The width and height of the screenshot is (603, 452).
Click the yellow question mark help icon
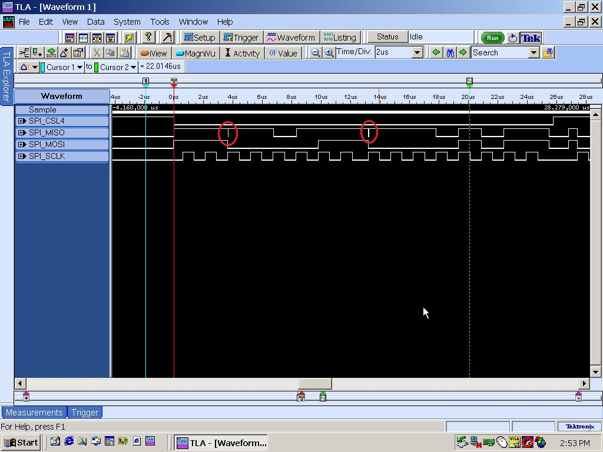(148, 37)
